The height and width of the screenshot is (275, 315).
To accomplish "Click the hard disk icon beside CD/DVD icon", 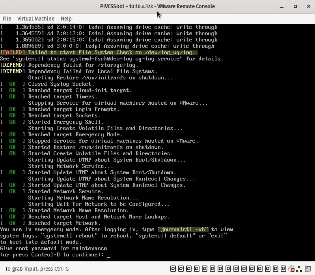I will [x=283, y=269].
